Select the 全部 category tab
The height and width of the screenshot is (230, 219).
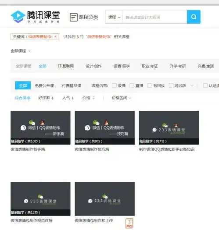pyautogui.click(x=43, y=66)
